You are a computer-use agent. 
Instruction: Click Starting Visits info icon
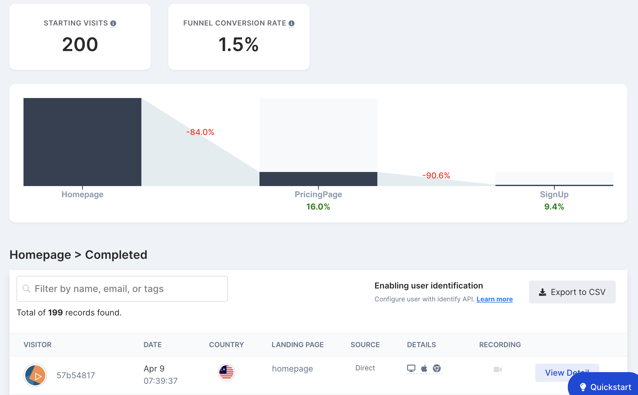click(x=113, y=23)
